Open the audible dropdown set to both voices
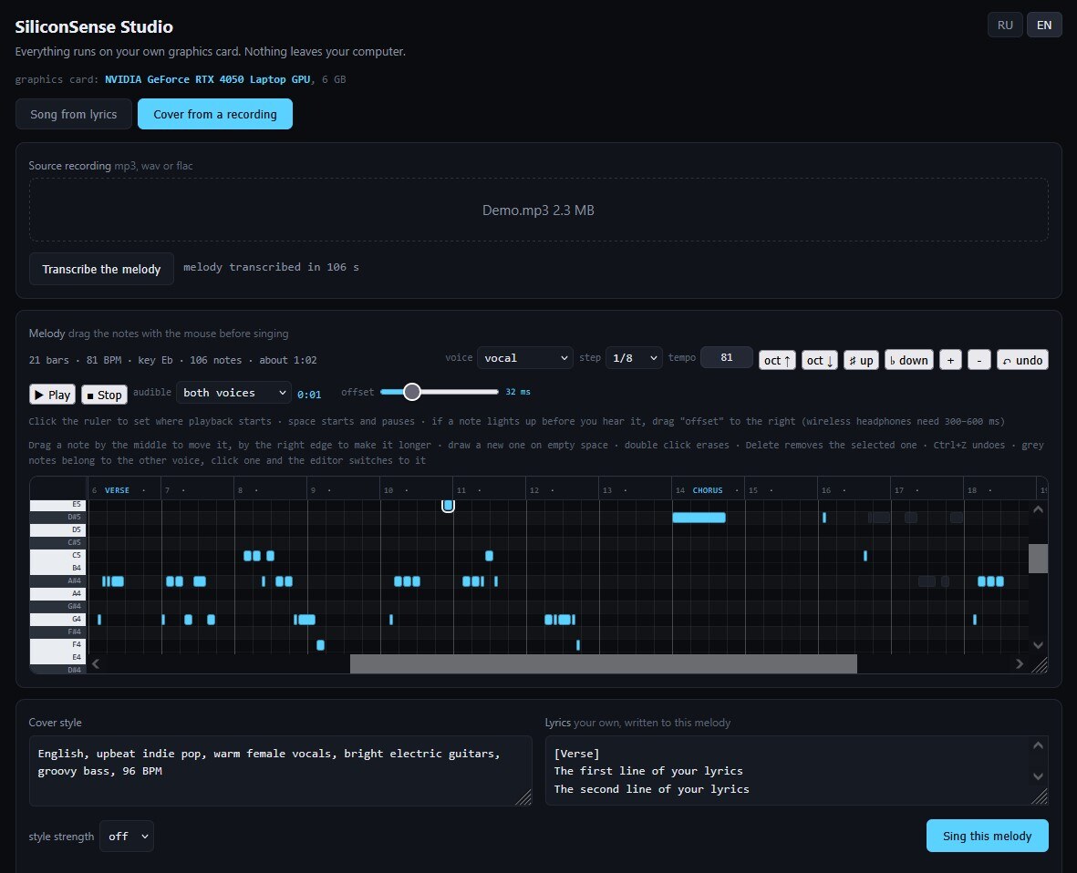The width and height of the screenshot is (1077, 873). point(234,393)
